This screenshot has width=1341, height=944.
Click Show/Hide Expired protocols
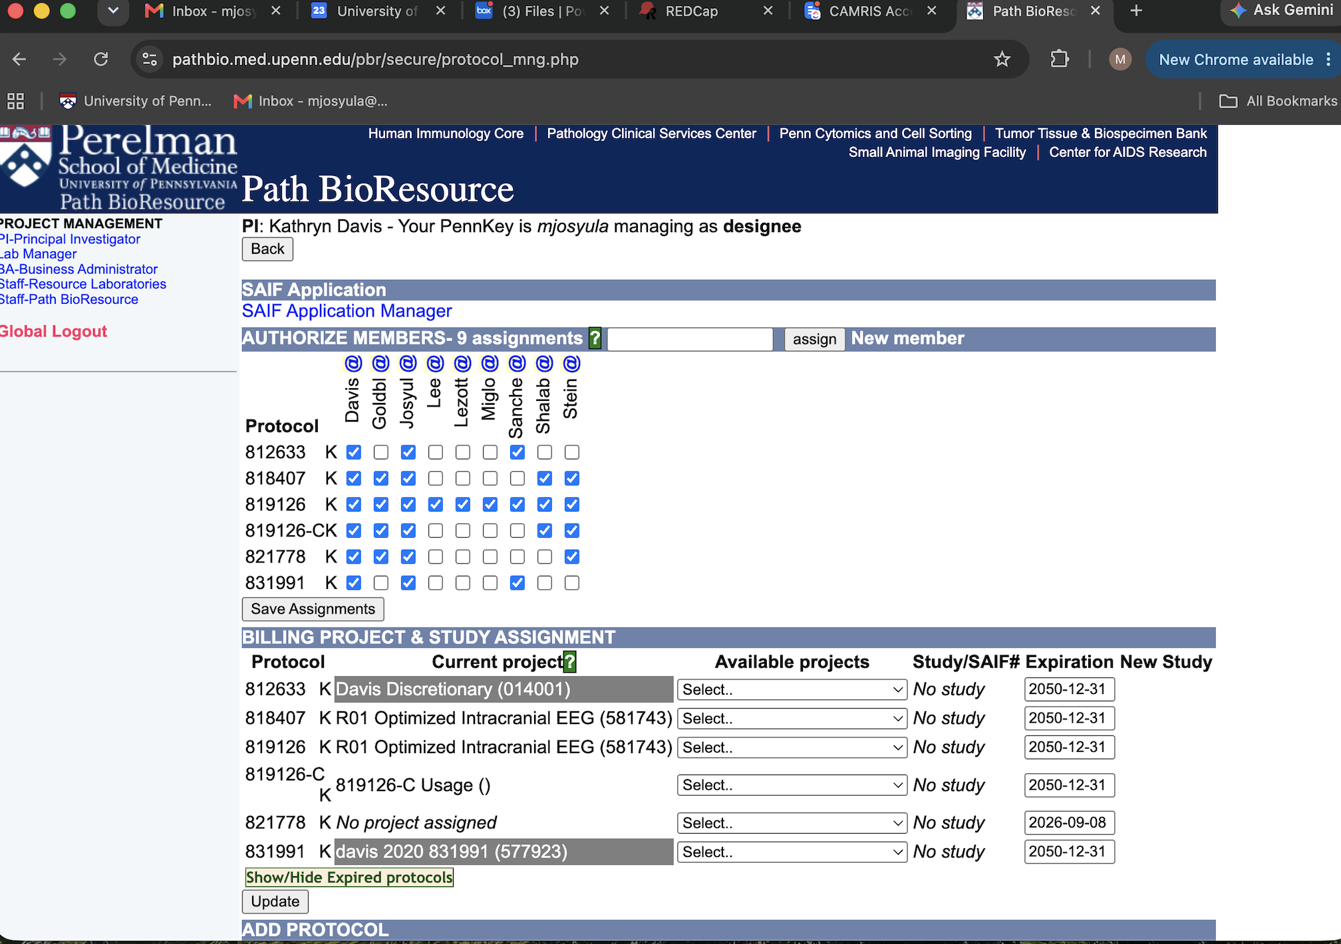[349, 878]
